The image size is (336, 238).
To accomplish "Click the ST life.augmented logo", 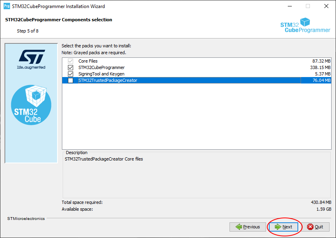I will click(31, 59).
